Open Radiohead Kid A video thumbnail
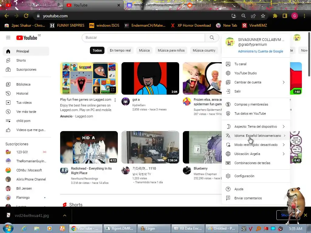The image size is (311, 233). tap(89, 147)
